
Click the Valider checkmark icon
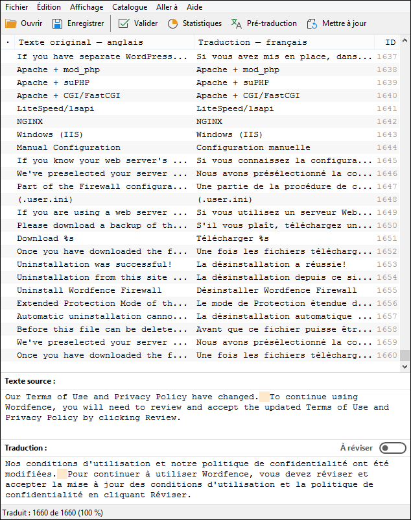pyautogui.click(x=124, y=23)
